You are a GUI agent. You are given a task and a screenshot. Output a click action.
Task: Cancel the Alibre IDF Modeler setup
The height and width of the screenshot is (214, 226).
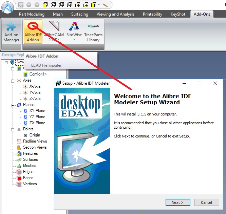(x=206, y=202)
